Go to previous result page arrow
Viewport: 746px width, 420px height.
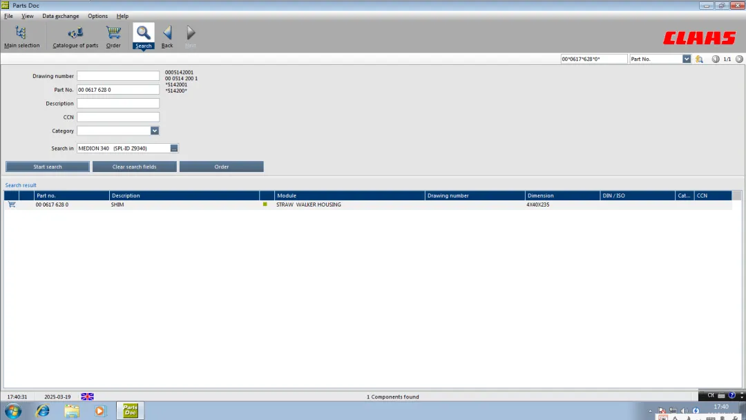click(715, 59)
